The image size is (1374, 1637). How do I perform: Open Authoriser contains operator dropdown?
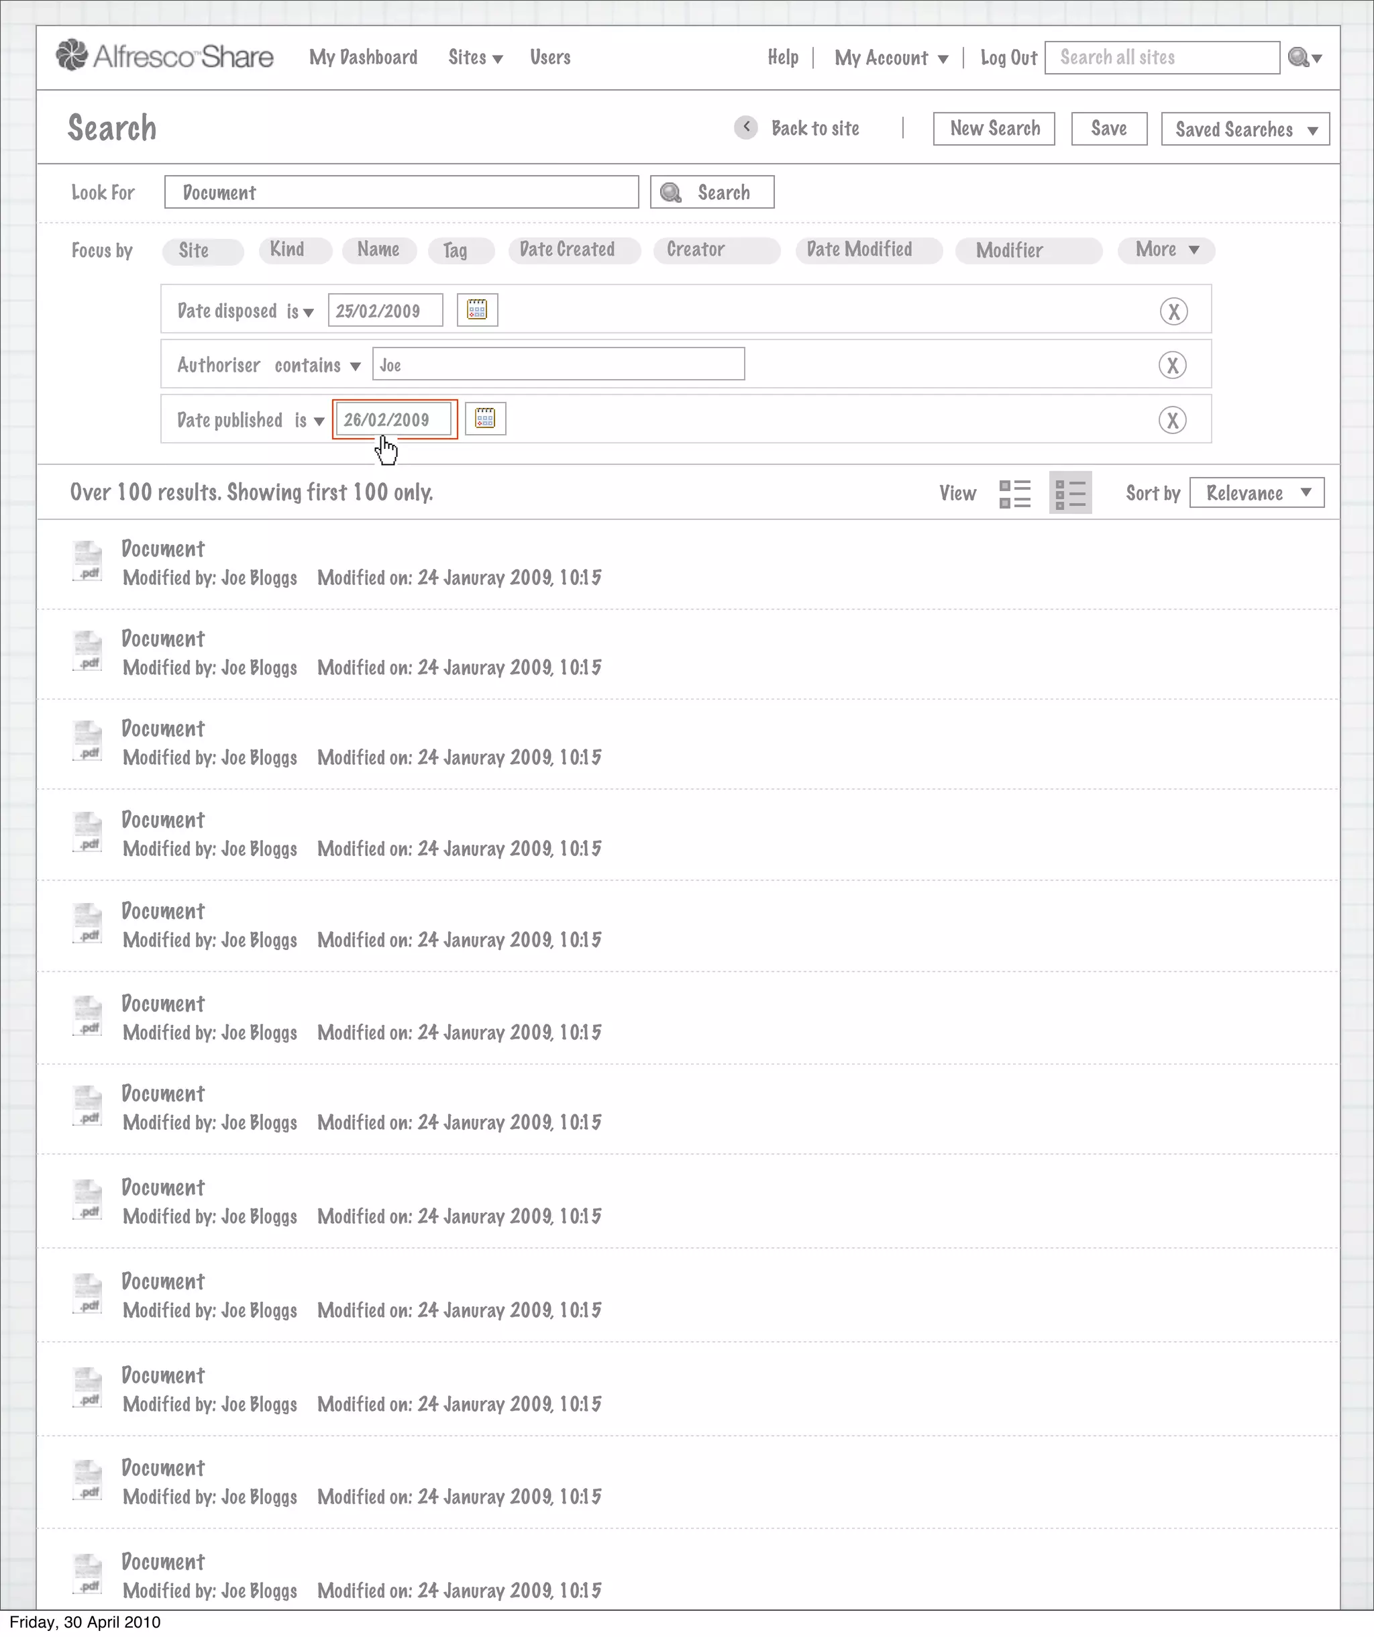pyautogui.click(x=318, y=366)
